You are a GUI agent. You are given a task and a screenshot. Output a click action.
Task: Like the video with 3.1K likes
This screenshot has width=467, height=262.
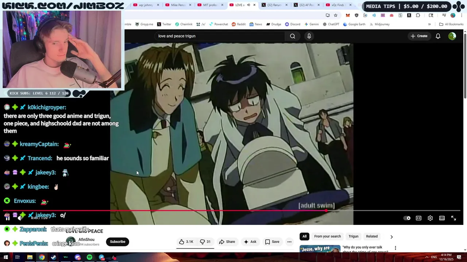186,242
